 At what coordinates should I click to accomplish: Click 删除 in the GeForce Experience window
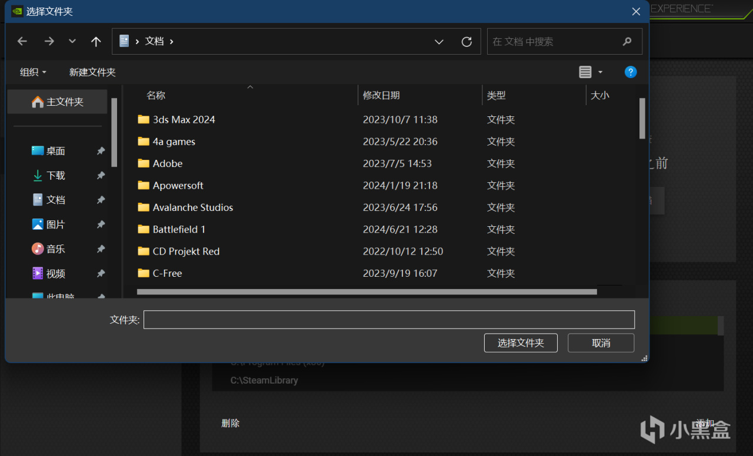click(x=231, y=423)
